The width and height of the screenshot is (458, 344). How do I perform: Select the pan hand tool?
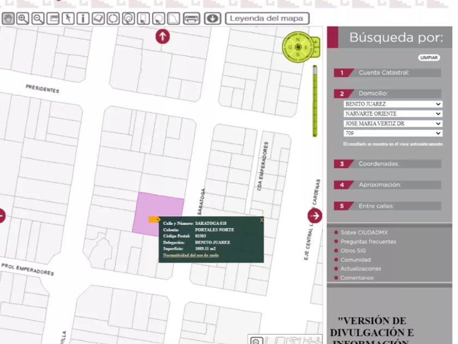[8, 19]
